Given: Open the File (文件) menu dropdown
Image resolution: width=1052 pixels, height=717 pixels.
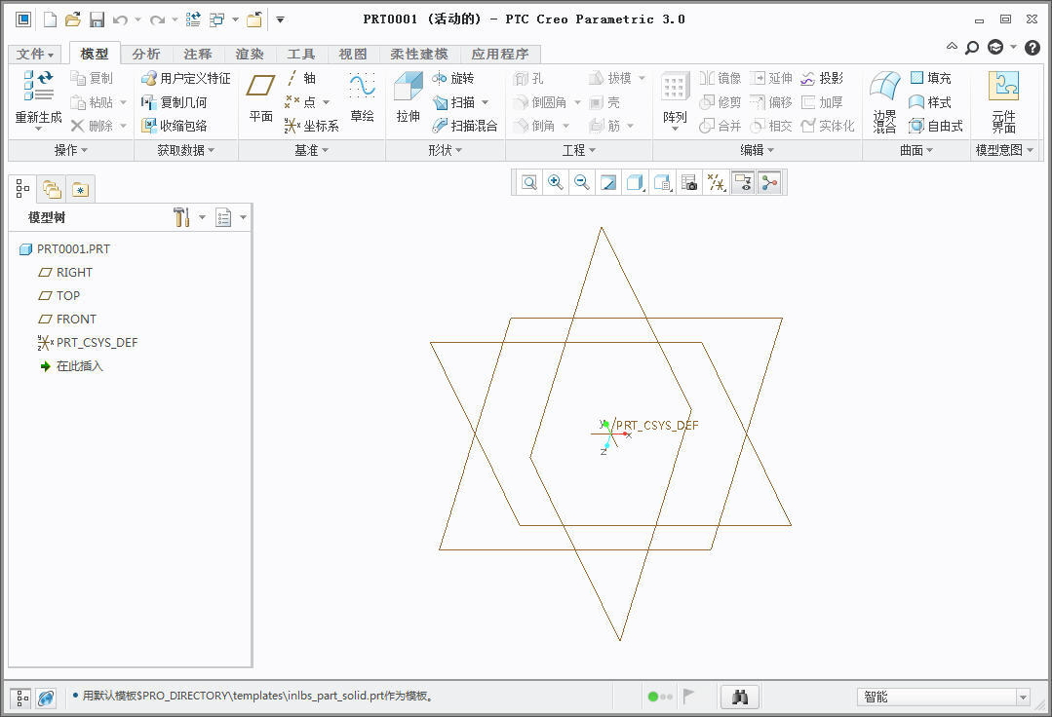Looking at the screenshot, I should pyautogui.click(x=35, y=54).
